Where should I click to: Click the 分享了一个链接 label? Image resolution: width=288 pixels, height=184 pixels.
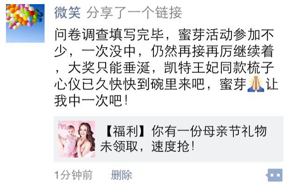tap(134, 12)
